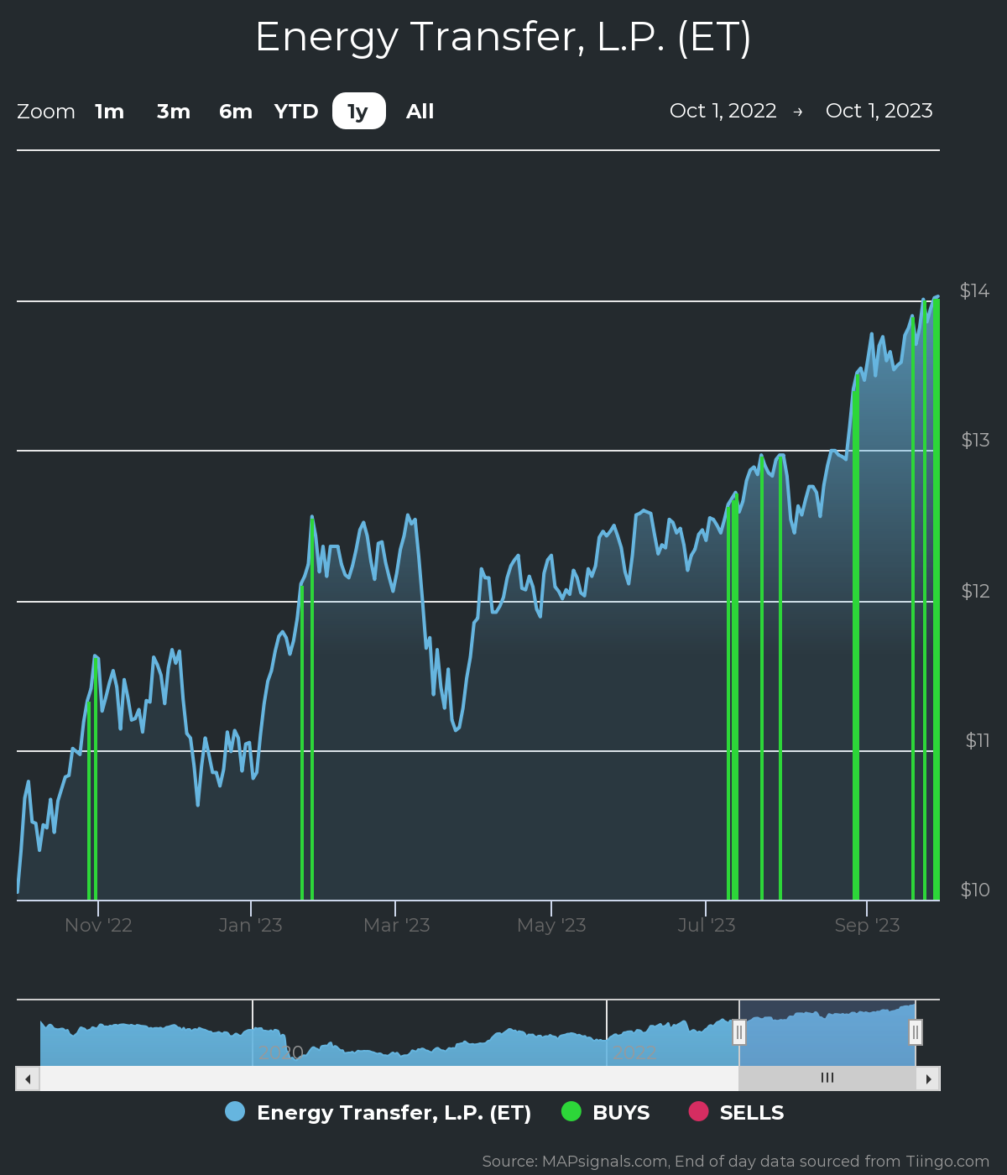Click the navigator scrollbar thumb
The height and width of the screenshot is (1175, 1007).
click(827, 1078)
